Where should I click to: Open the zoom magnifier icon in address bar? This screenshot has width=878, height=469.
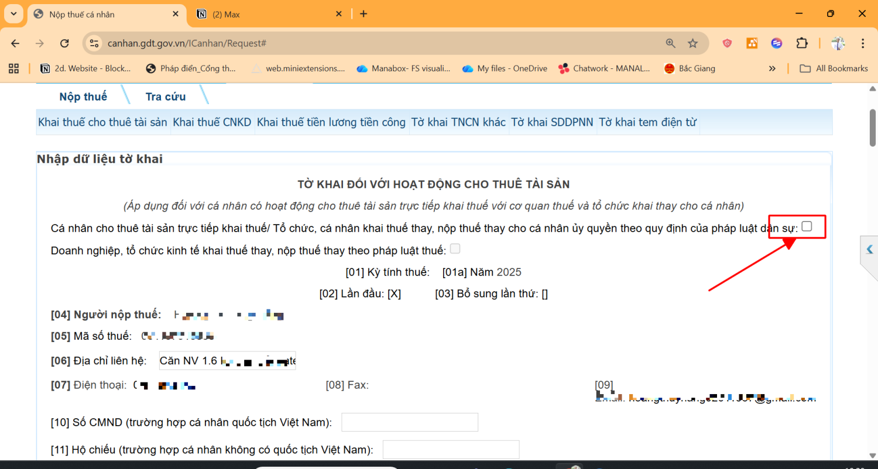pyautogui.click(x=671, y=43)
